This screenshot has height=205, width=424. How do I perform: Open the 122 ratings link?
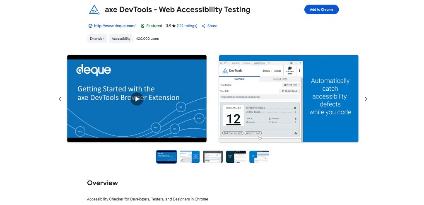[187, 26]
